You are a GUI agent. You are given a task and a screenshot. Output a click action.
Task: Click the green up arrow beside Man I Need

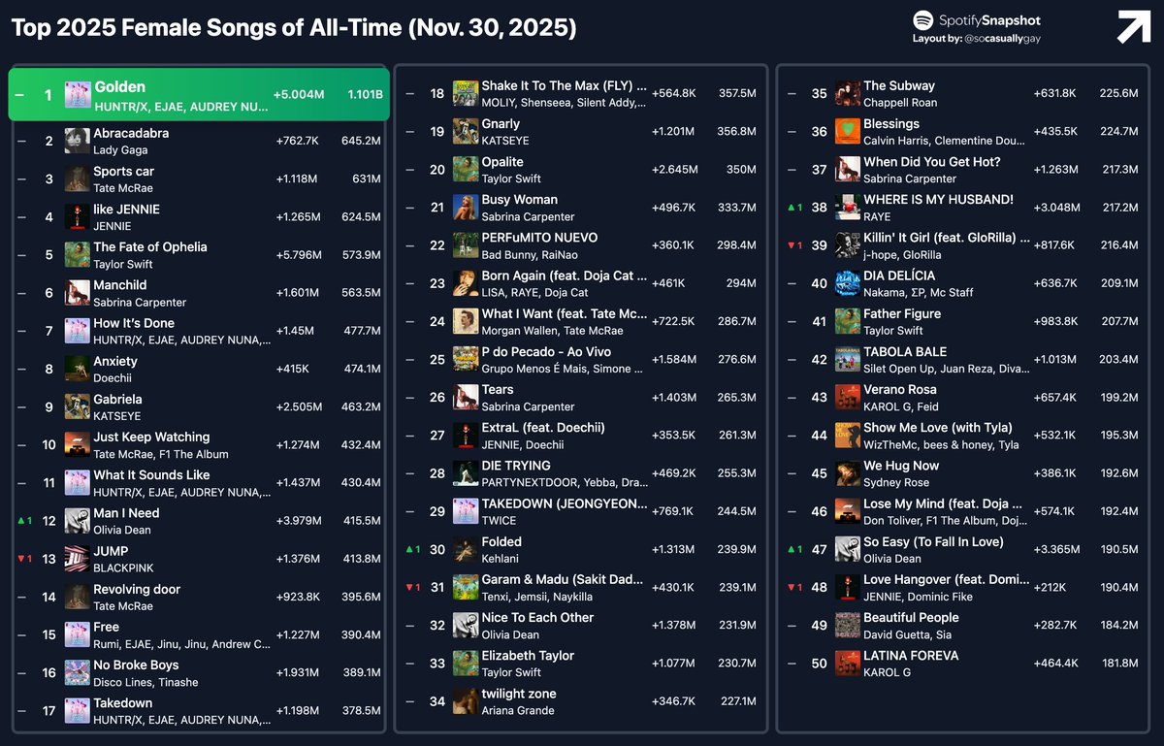tap(21, 521)
